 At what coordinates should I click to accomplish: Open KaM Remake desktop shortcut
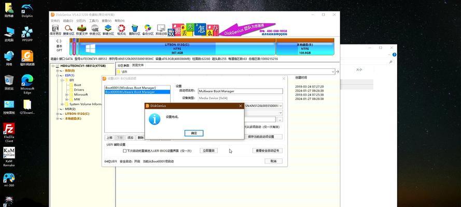tap(9, 157)
